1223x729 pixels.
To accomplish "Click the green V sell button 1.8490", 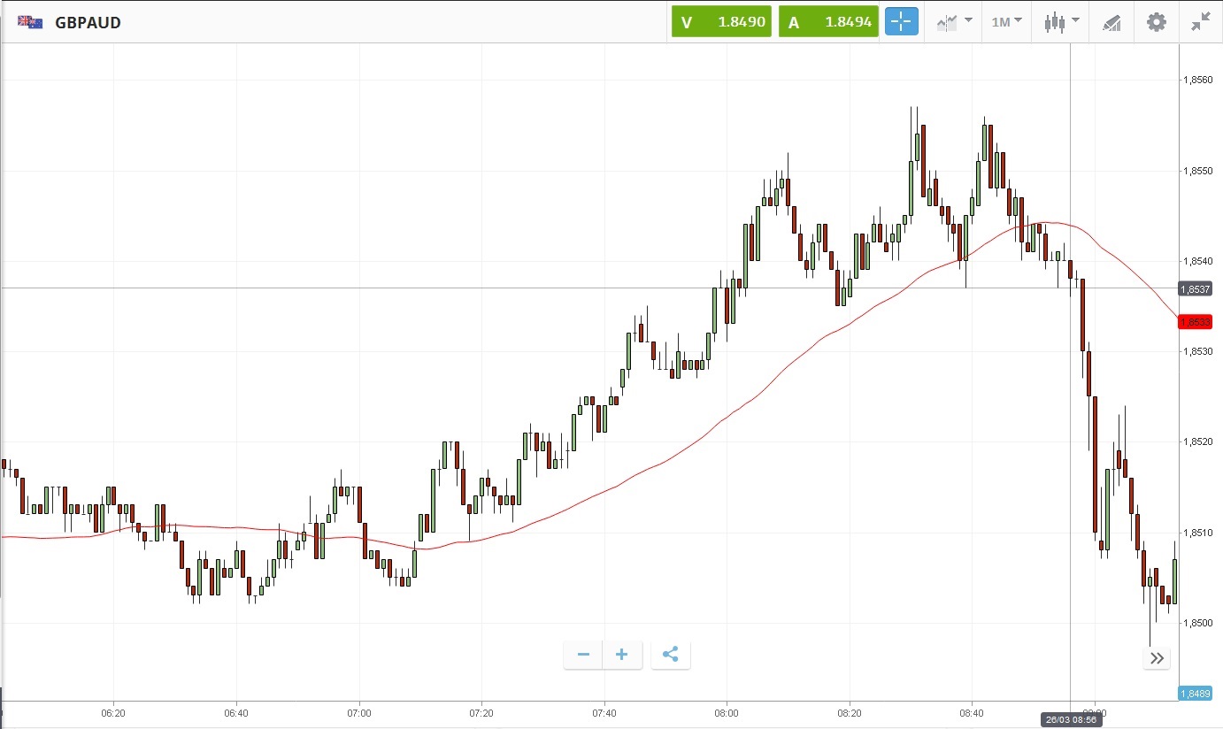I will (x=721, y=22).
